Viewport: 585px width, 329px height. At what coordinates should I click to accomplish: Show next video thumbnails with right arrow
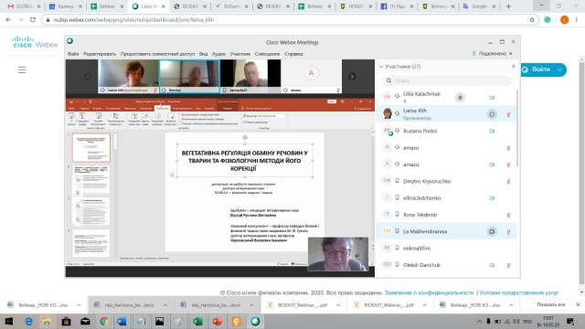point(352,77)
